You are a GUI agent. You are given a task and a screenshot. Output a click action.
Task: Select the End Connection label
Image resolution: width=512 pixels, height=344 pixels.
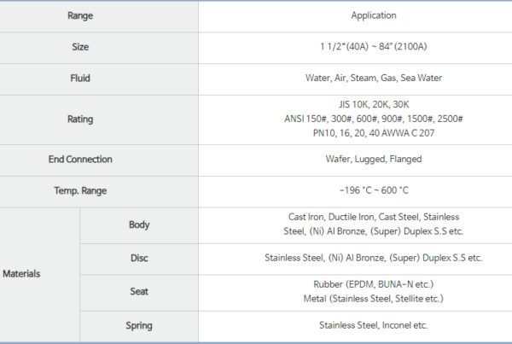coord(80,160)
